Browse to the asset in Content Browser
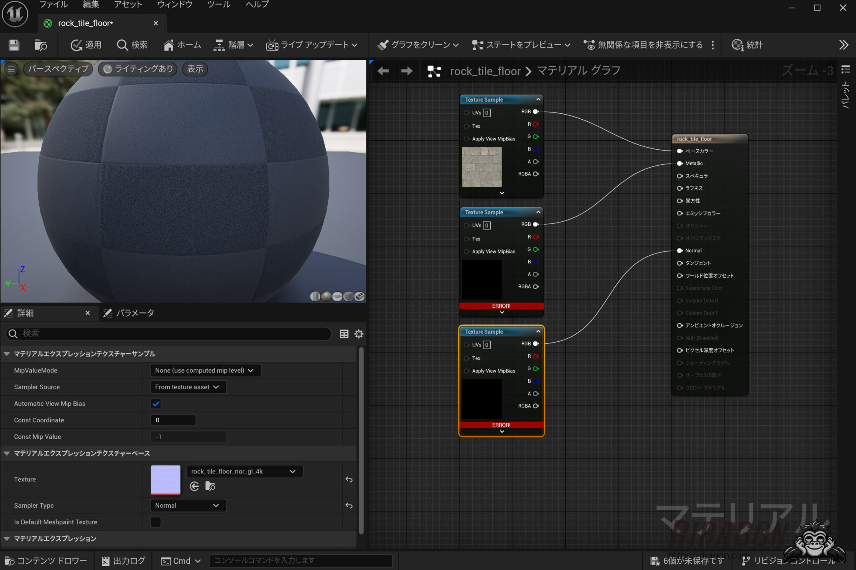The image size is (856, 570). pos(40,45)
